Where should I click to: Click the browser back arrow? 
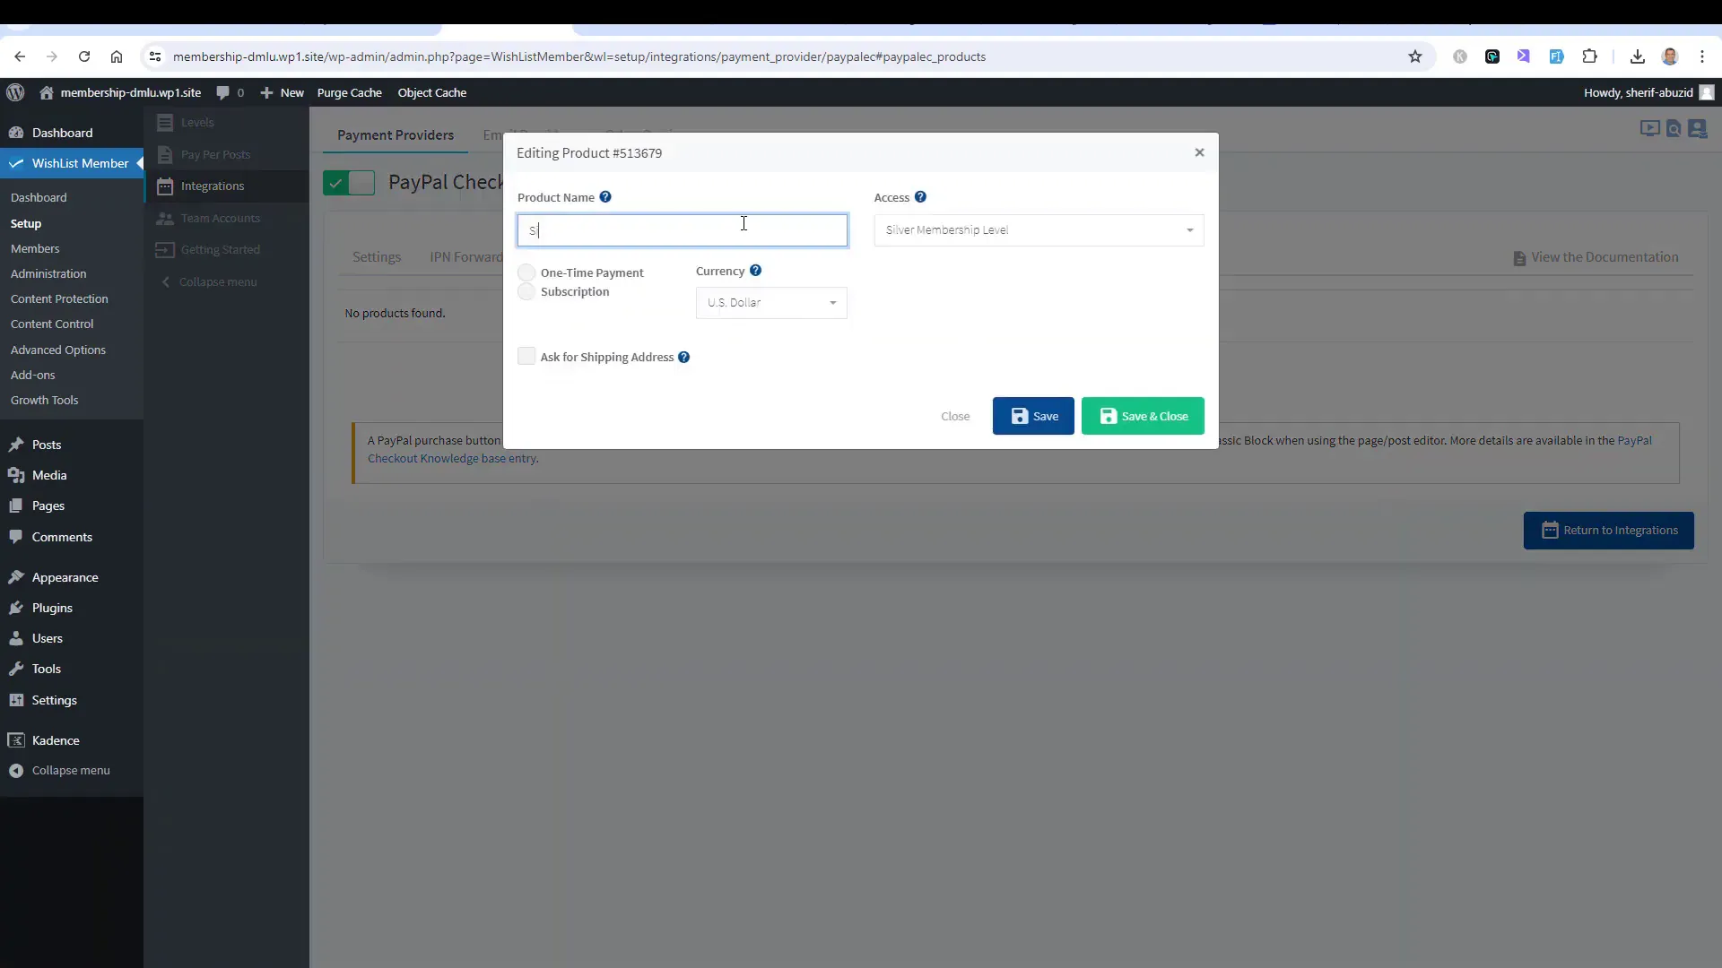click(20, 56)
